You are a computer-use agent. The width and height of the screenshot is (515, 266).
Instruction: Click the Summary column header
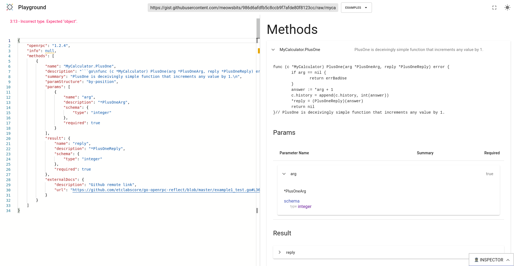click(425, 153)
